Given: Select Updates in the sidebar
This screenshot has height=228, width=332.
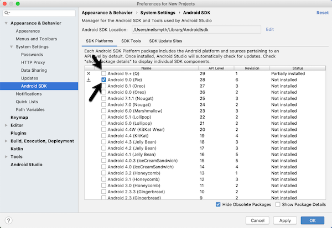Looking at the screenshot, I should [29, 78].
